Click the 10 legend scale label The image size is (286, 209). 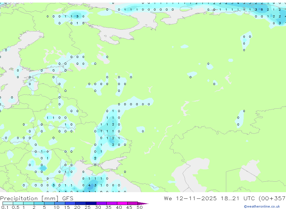coord(57,207)
